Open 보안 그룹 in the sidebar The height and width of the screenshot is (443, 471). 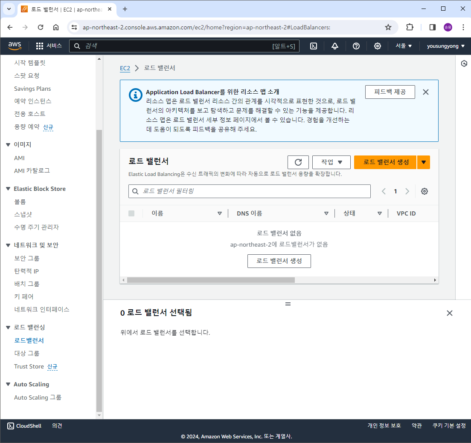point(27,258)
